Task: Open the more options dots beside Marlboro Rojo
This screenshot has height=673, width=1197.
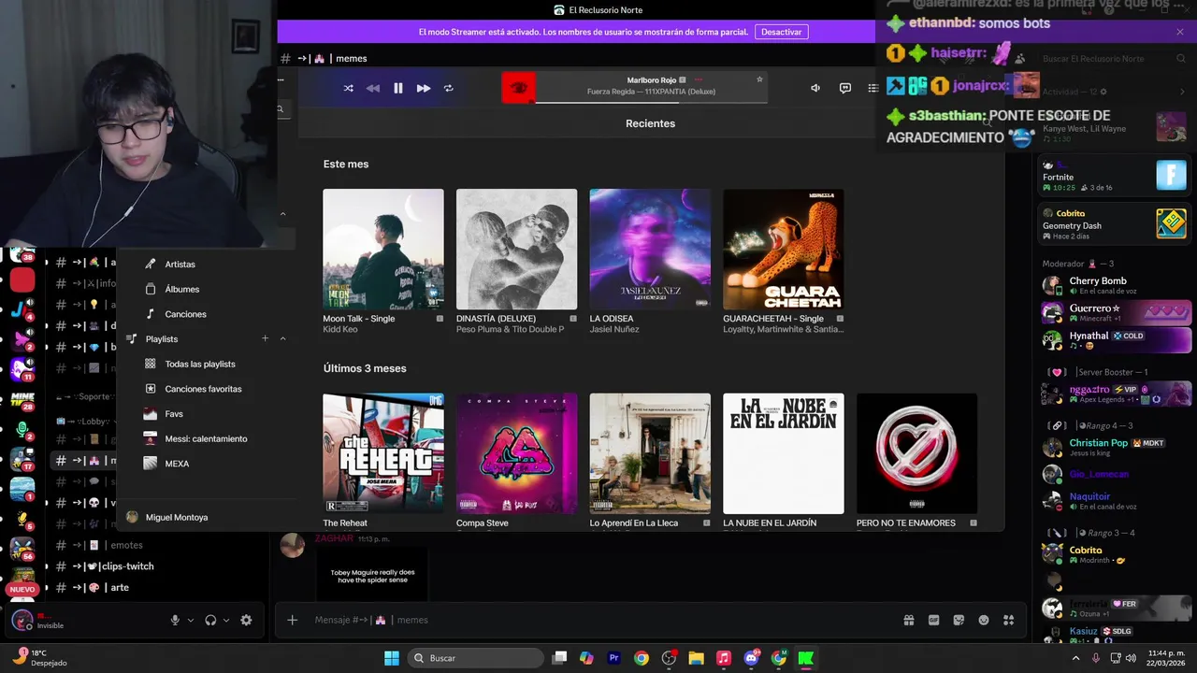Action: (x=699, y=80)
